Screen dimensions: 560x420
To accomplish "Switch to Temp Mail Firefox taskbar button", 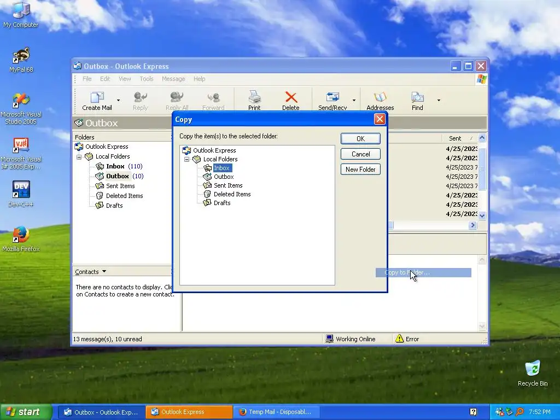I will coord(276,412).
